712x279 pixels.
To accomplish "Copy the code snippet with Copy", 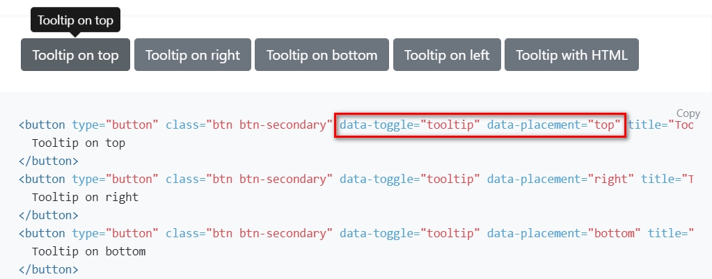I will click(x=688, y=113).
